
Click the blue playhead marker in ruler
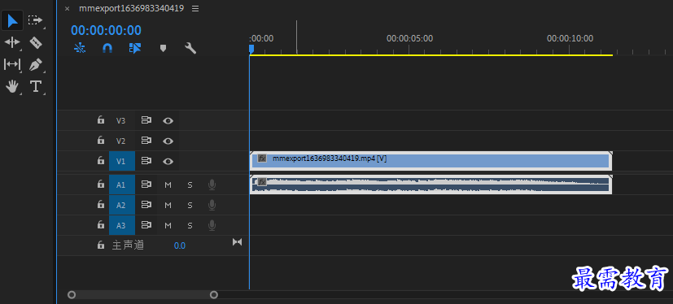coord(251,49)
